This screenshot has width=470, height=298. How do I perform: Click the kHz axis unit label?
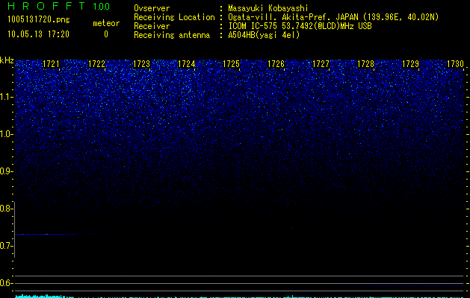pyautogui.click(x=7, y=60)
